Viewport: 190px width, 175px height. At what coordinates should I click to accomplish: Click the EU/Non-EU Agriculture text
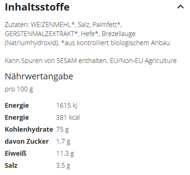coord(143,61)
